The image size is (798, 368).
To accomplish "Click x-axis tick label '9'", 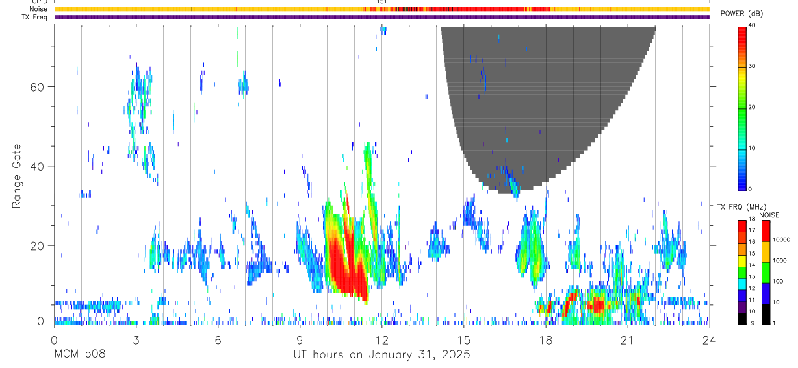I will [x=300, y=341].
